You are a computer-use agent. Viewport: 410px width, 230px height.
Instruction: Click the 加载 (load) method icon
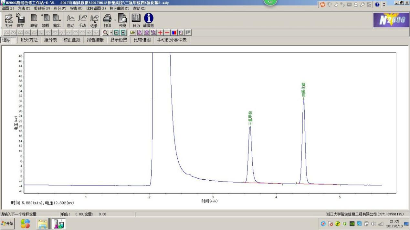pyautogui.click(x=45, y=20)
